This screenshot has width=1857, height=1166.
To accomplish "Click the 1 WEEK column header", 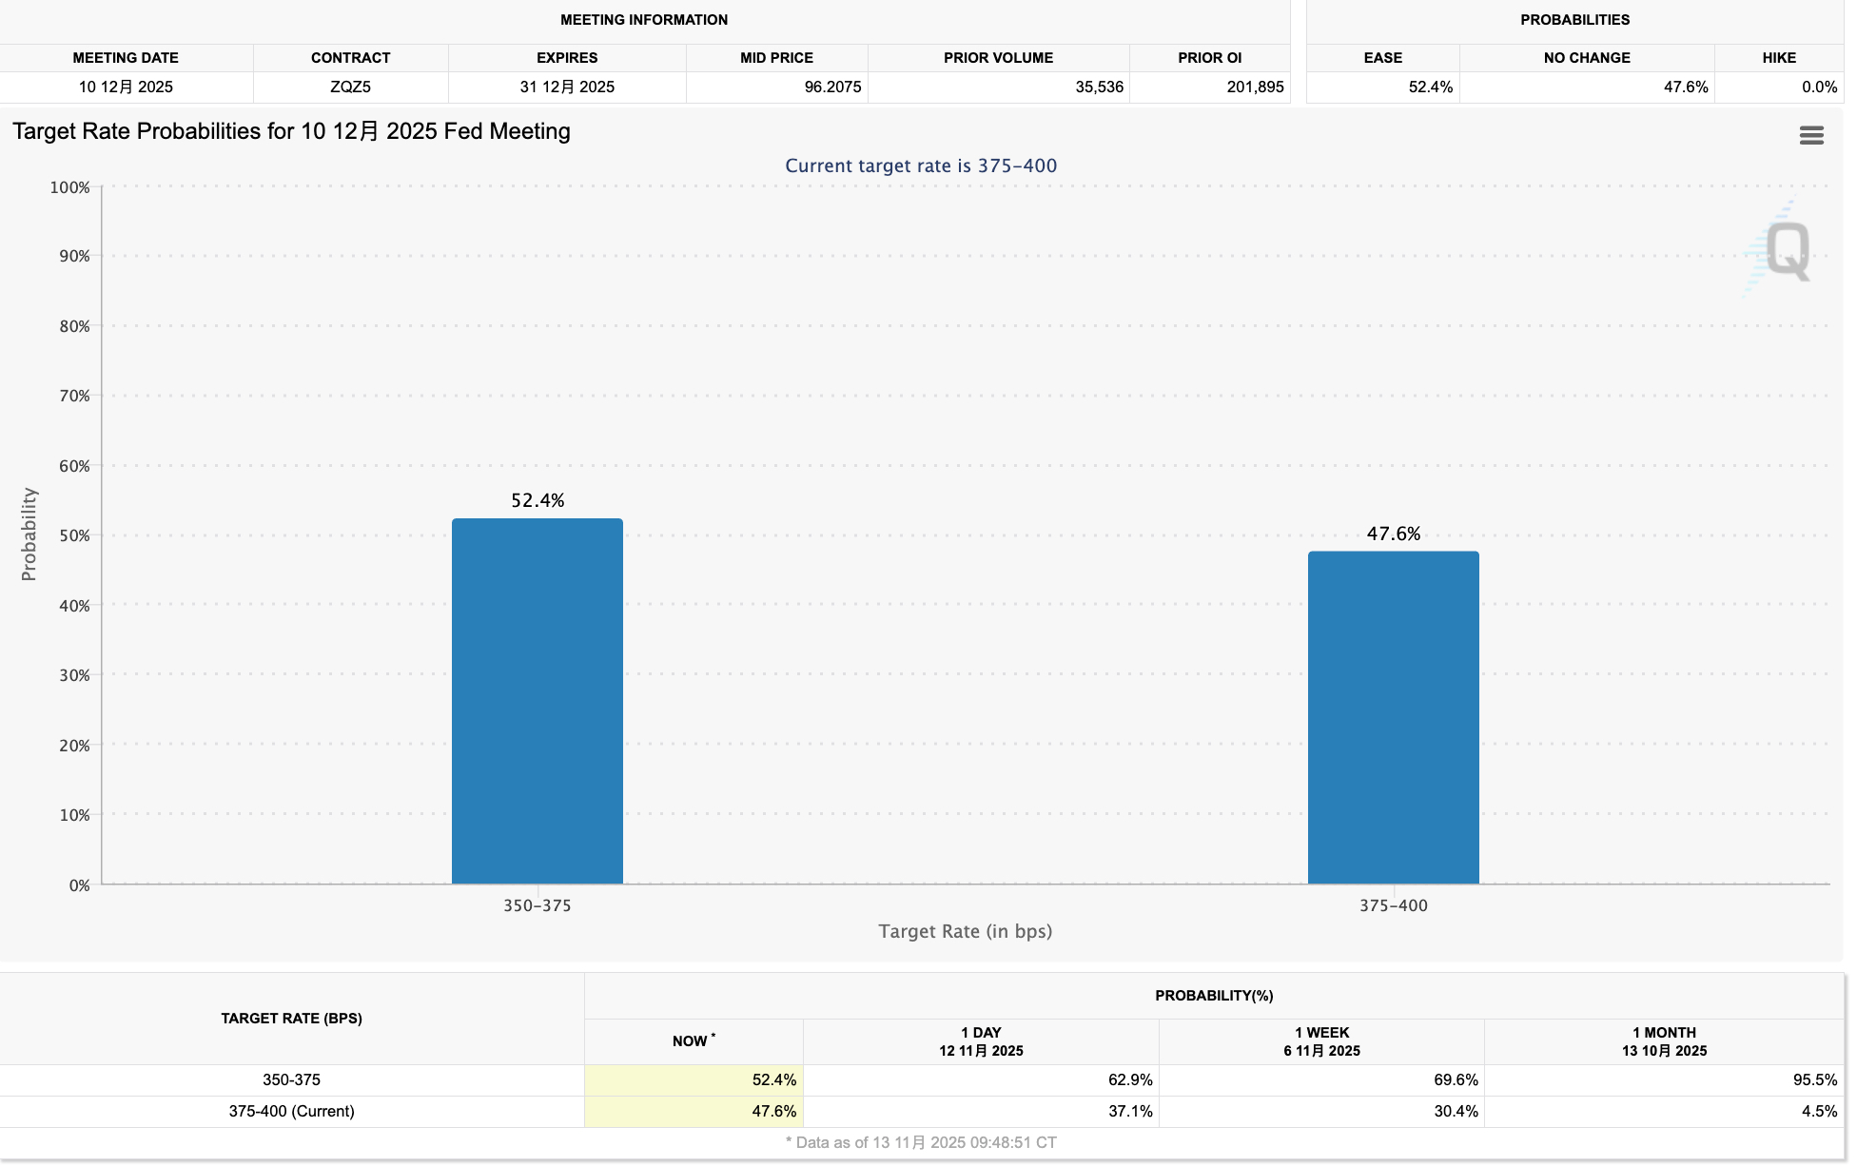I will point(1321,1041).
